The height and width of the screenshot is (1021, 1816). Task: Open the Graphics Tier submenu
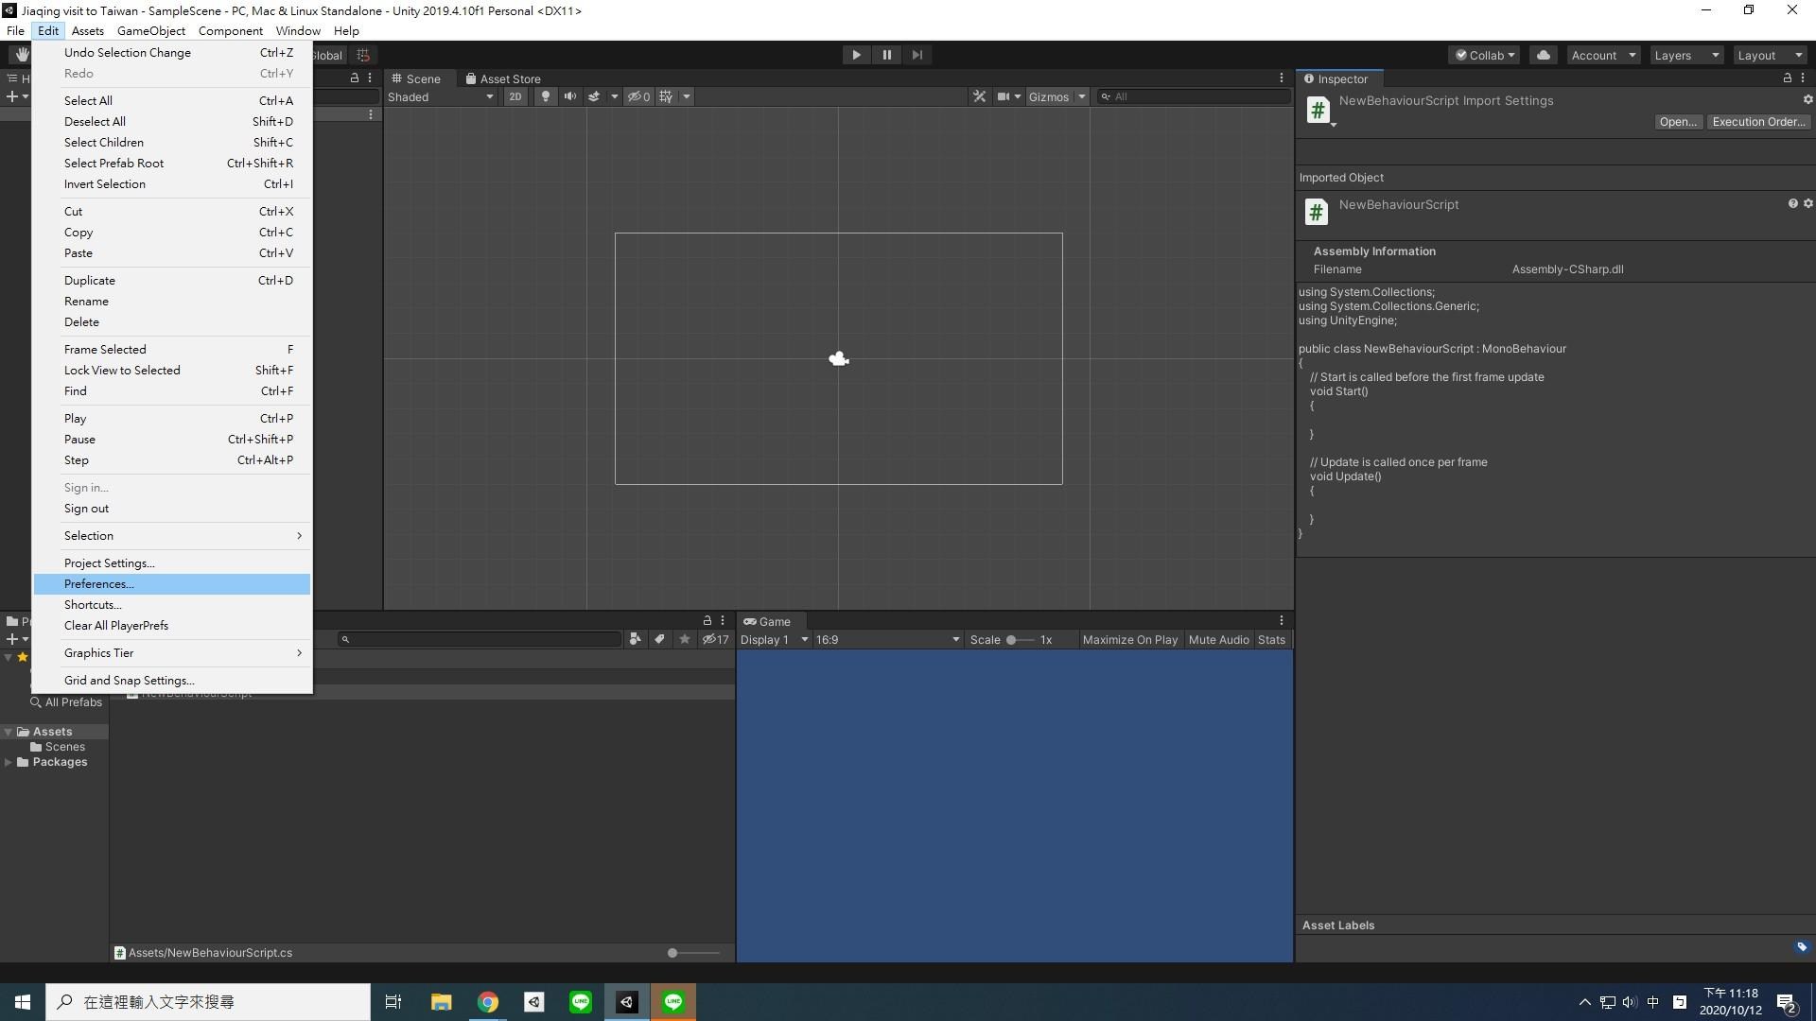172,653
